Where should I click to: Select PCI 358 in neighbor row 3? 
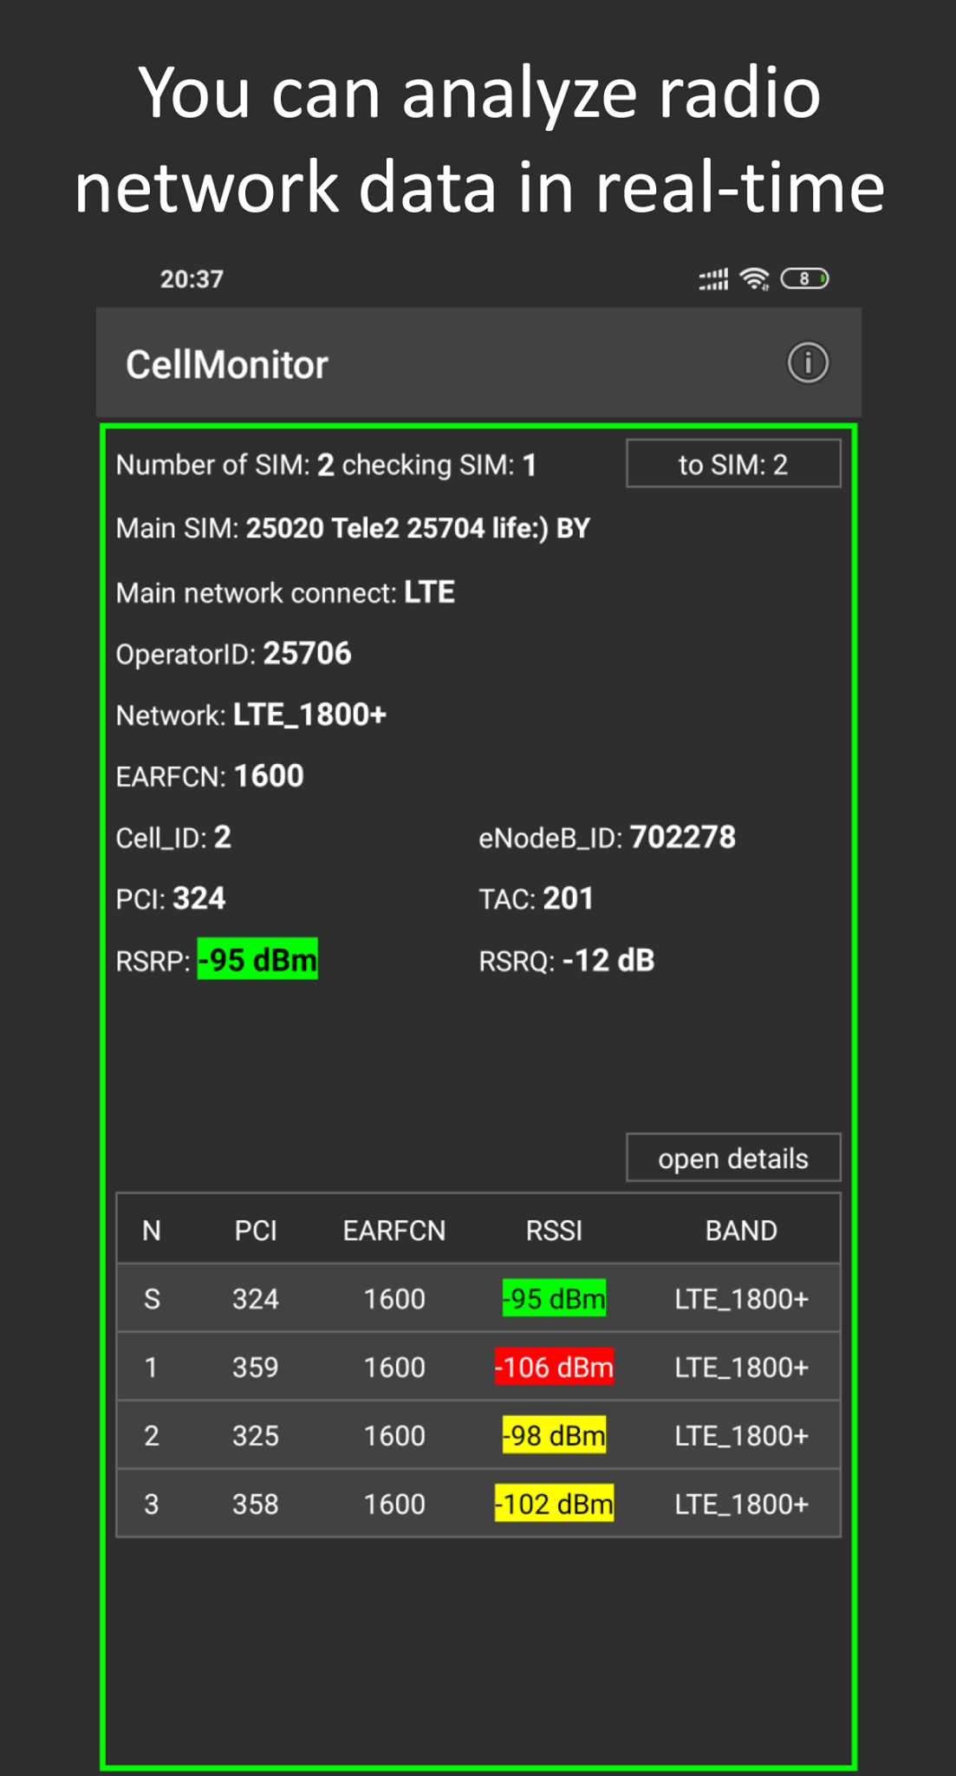click(x=256, y=1504)
